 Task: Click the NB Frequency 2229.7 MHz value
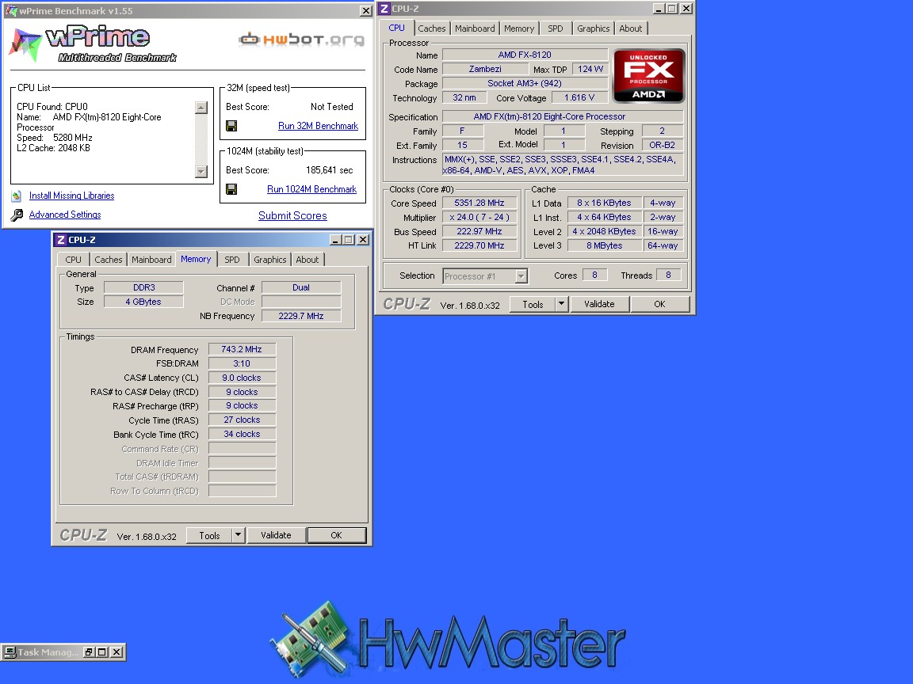(301, 316)
